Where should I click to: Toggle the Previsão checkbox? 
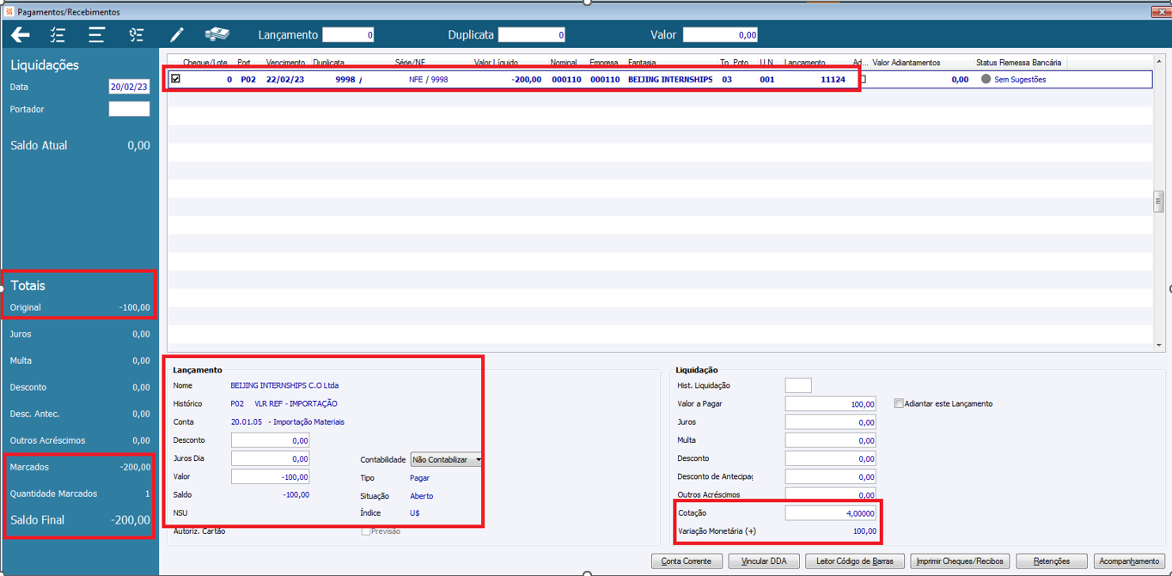(x=366, y=531)
